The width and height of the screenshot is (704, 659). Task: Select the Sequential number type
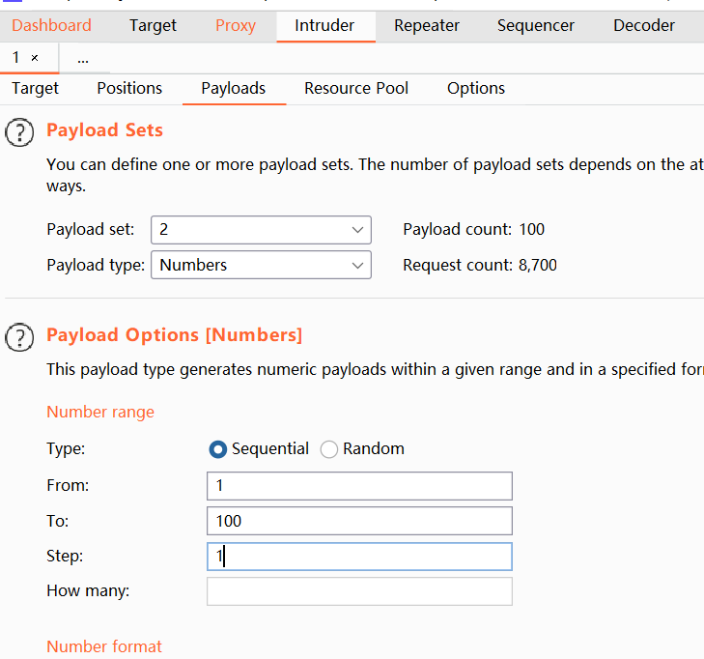click(218, 449)
